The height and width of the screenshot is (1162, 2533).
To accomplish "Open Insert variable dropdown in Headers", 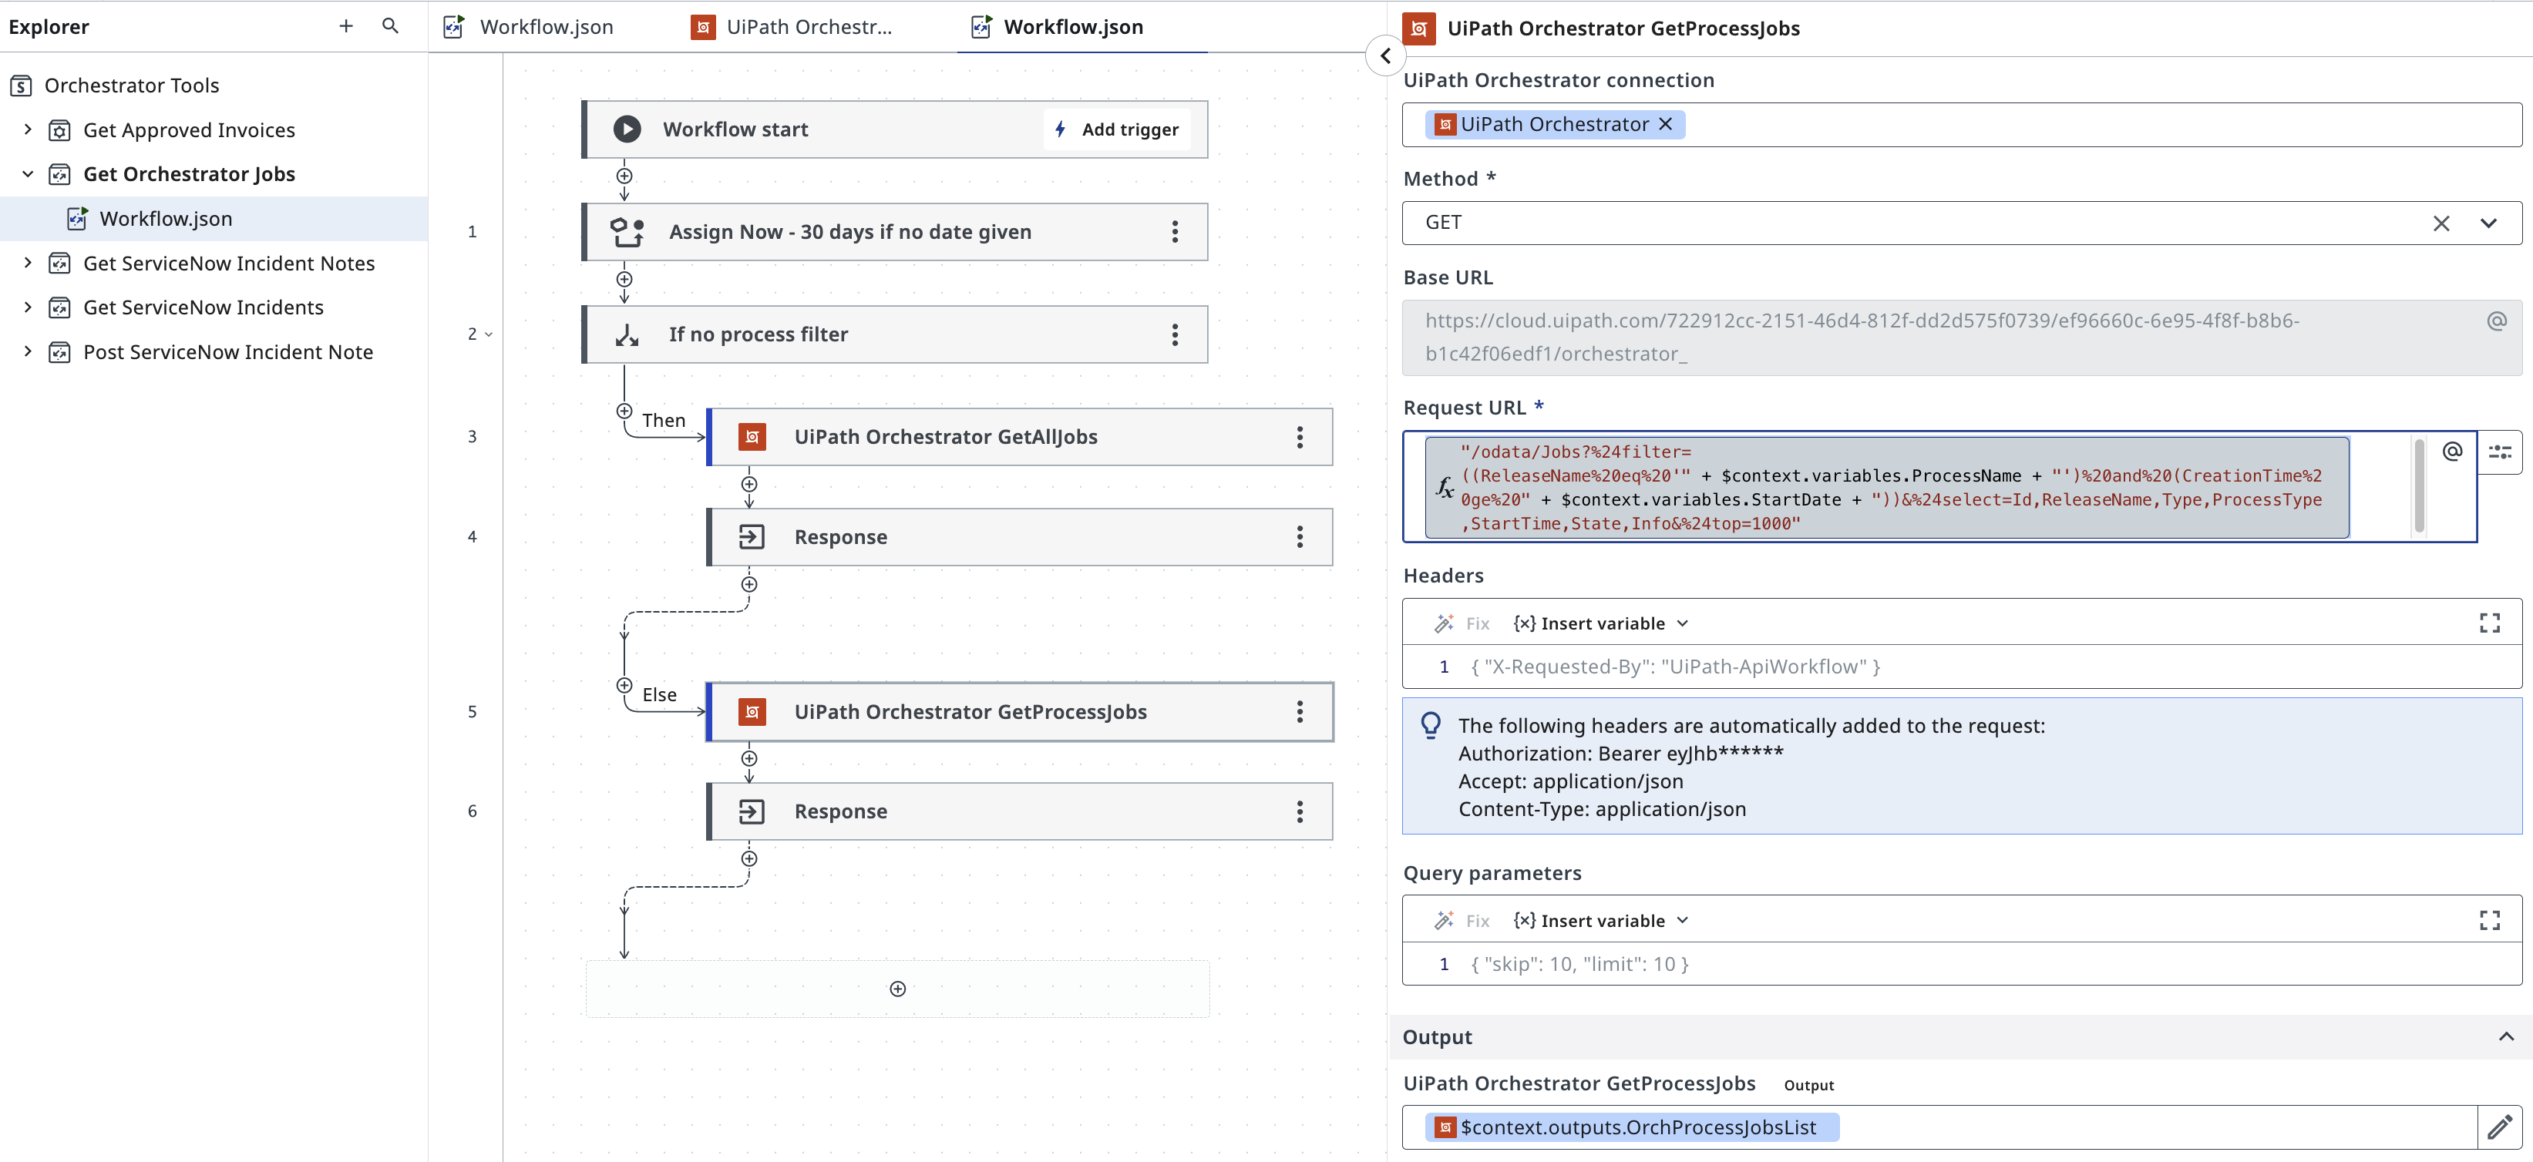I will point(1601,623).
